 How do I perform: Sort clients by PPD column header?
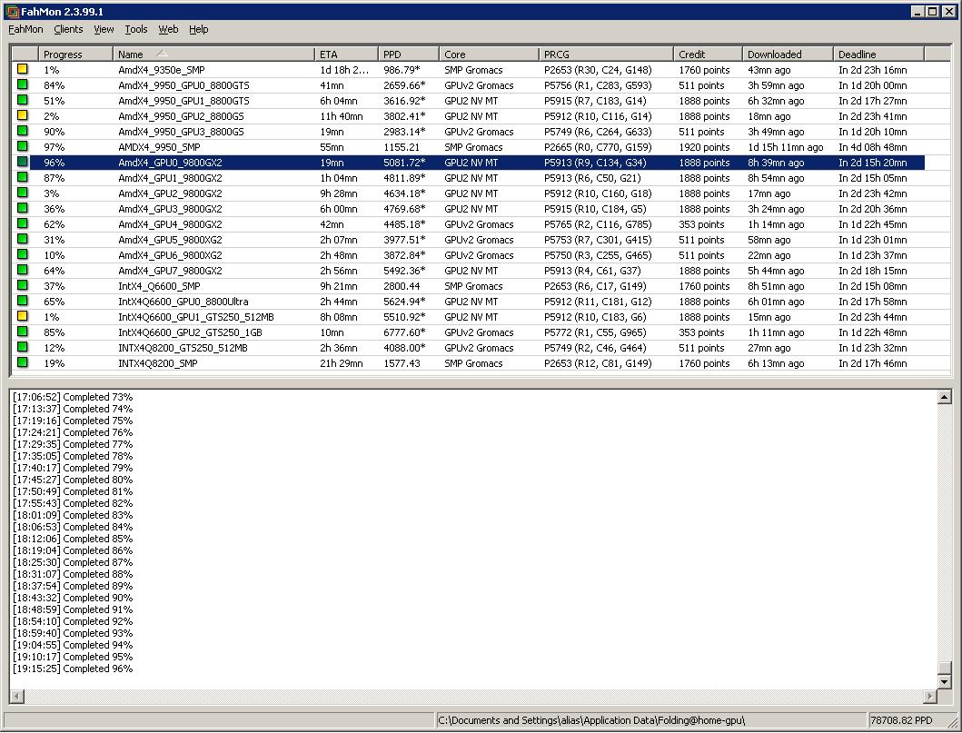409,54
